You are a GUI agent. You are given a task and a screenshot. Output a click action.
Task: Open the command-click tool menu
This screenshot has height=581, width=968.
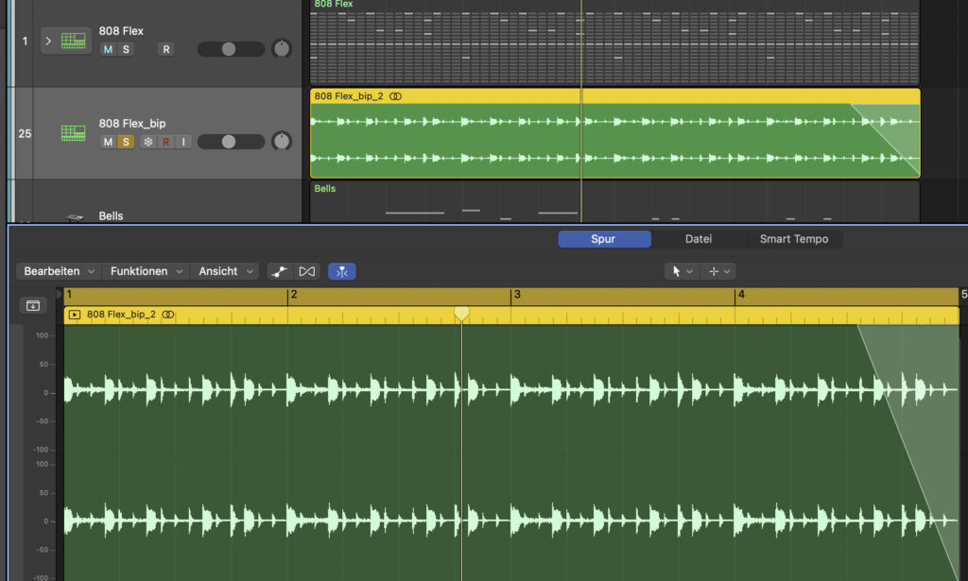click(x=719, y=271)
